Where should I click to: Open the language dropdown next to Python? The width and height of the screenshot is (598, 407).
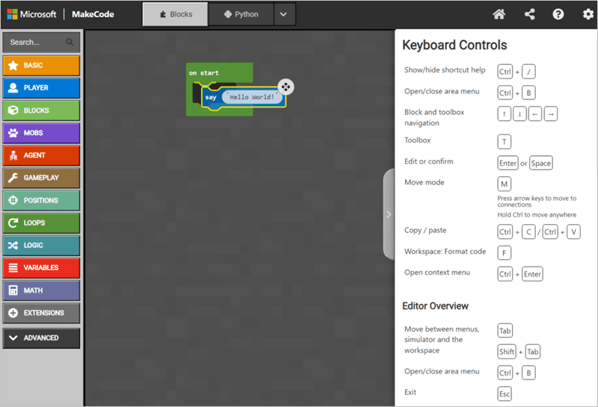(283, 14)
